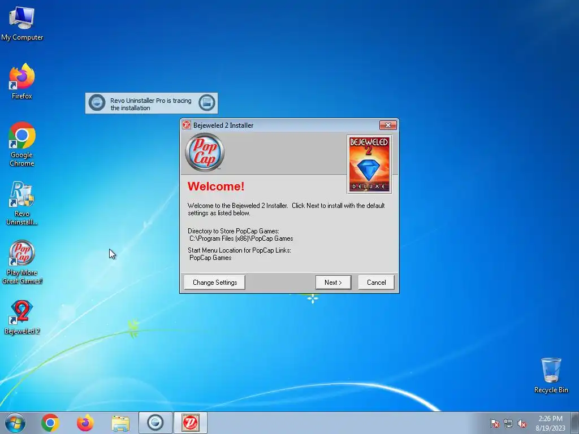Click the Bejeweled 2 Deluxe box art
The image size is (579, 434).
[x=369, y=164]
